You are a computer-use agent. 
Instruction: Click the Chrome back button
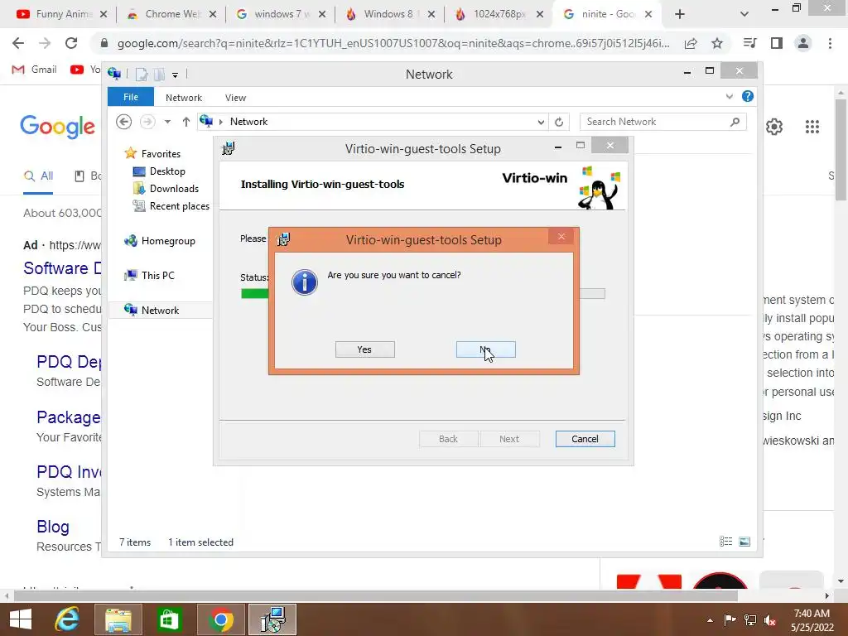click(x=18, y=43)
